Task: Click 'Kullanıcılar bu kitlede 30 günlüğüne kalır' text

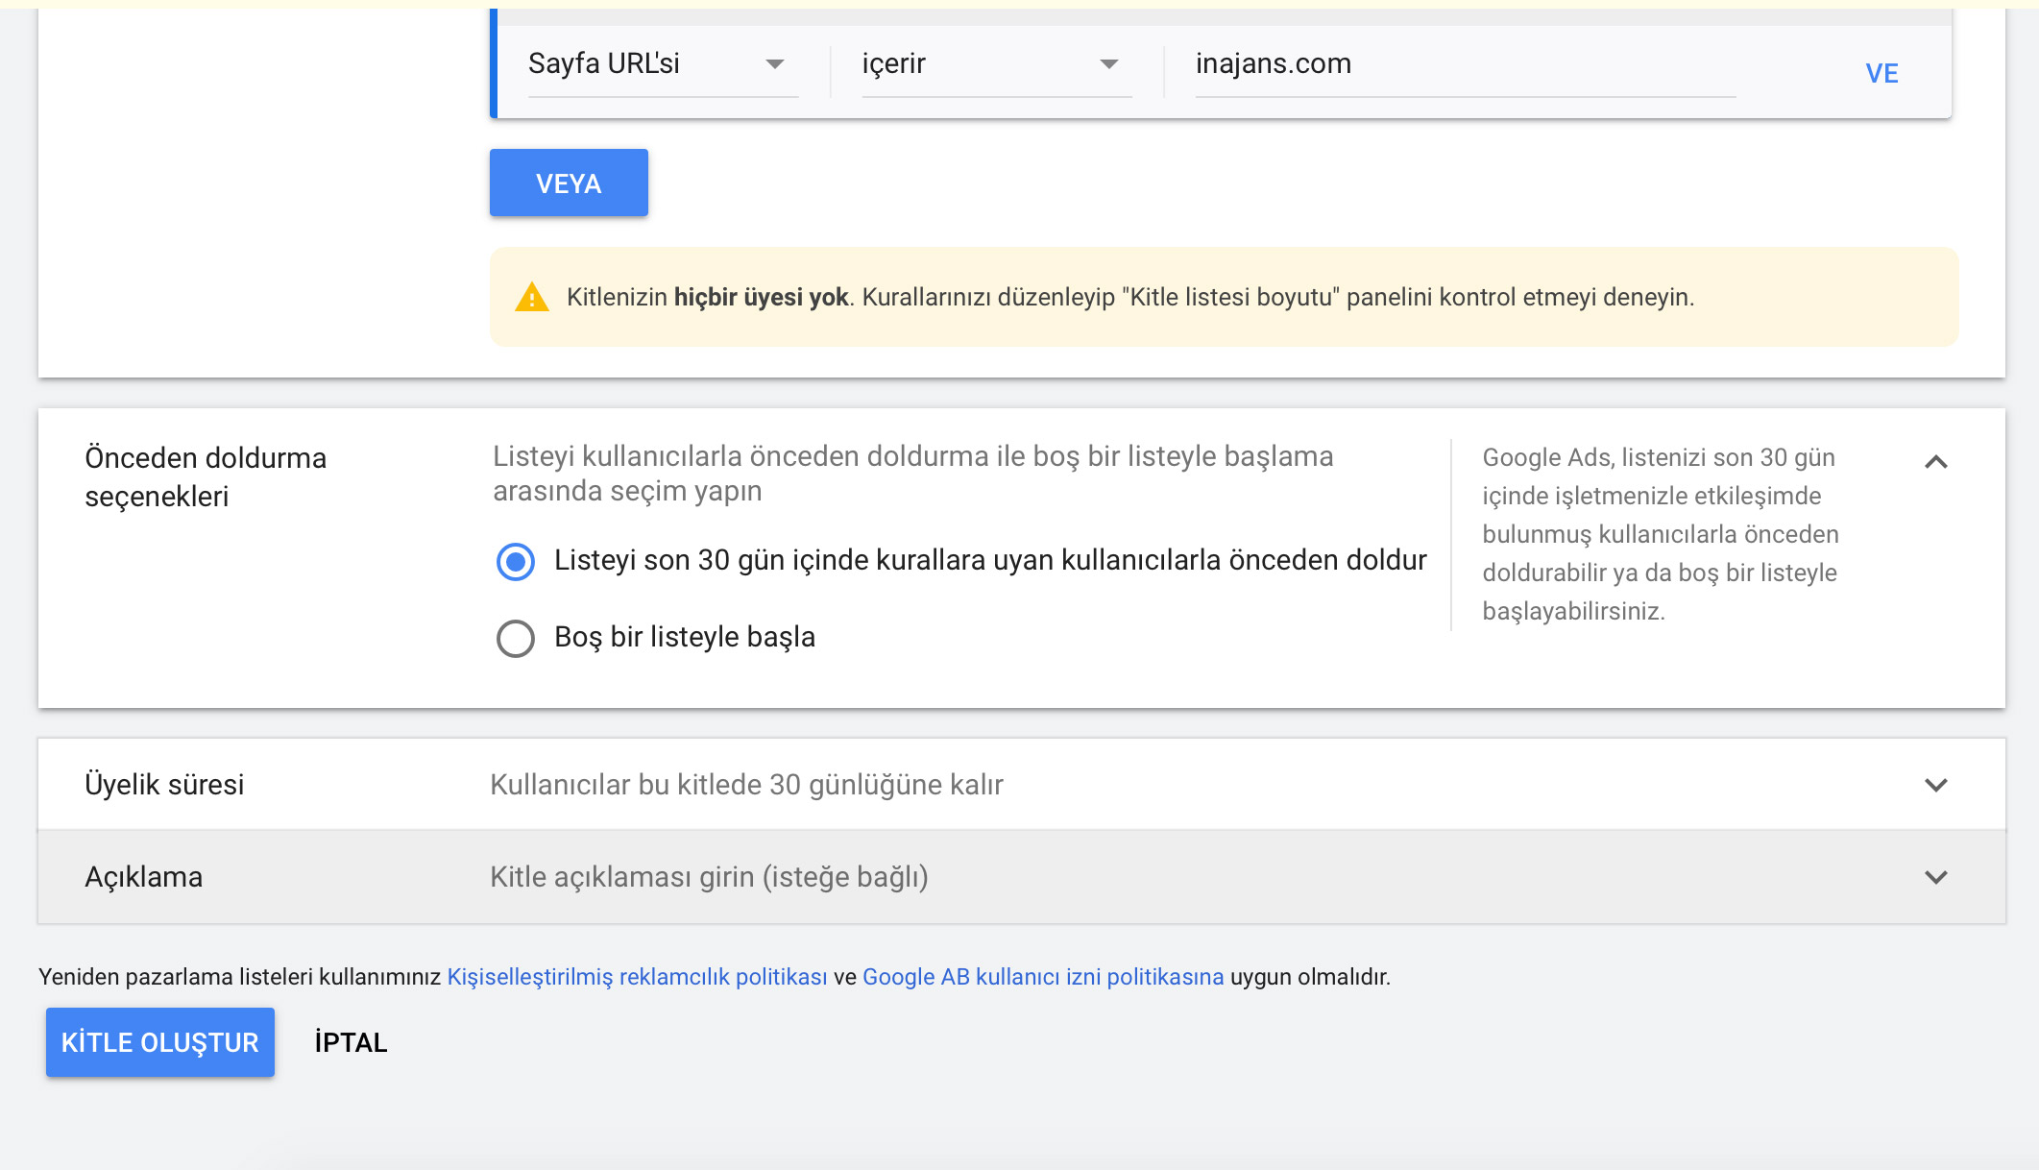Action: (x=746, y=785)
